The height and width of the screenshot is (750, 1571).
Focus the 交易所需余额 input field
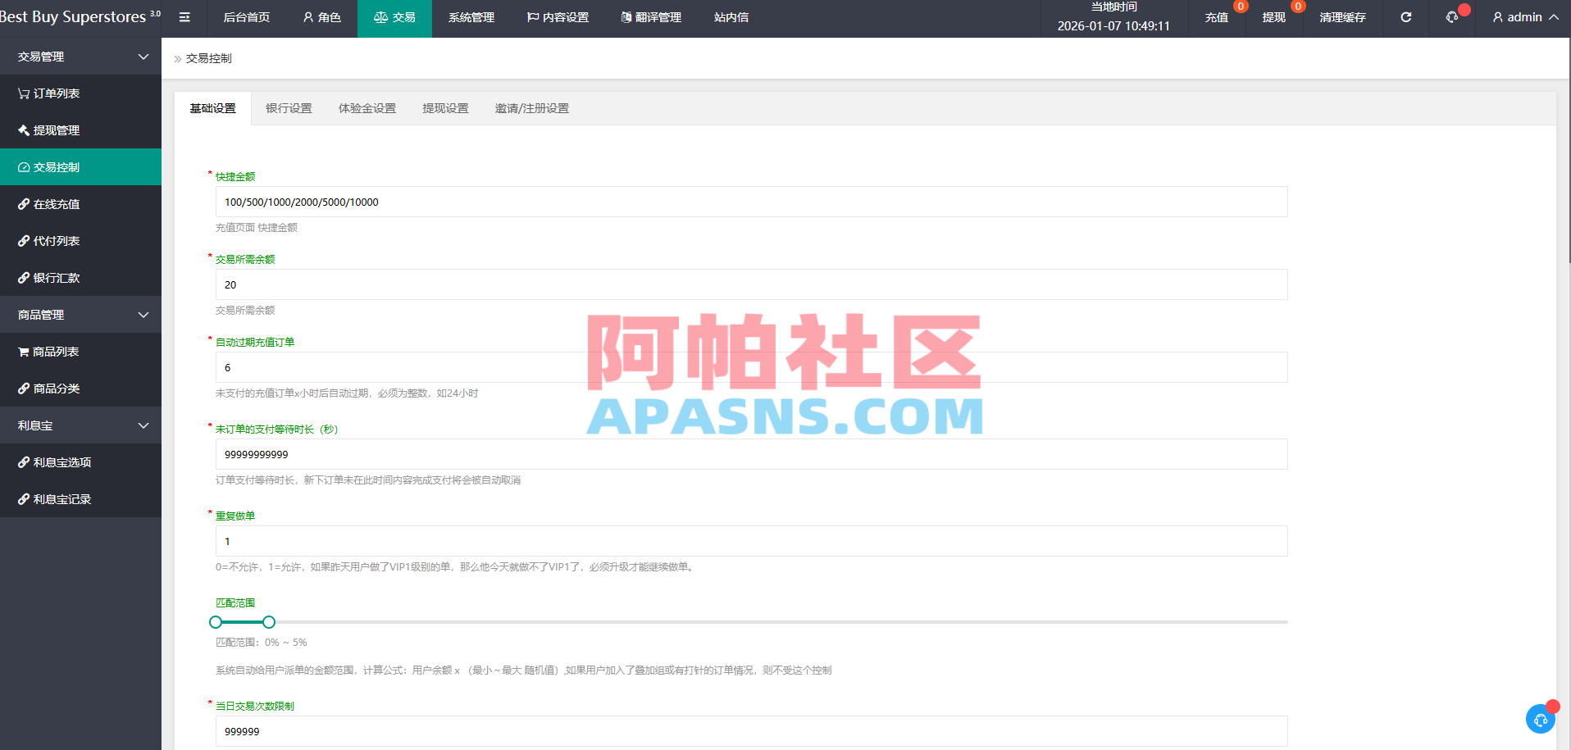click(x=752, y=284)
